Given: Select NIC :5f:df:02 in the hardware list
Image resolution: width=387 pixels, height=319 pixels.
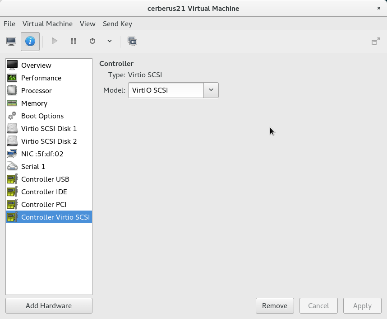Looking at the screenshot, I should [42, 154].
